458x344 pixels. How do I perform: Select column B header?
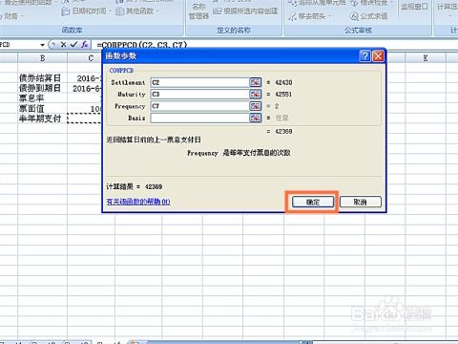tap(42, 58)
